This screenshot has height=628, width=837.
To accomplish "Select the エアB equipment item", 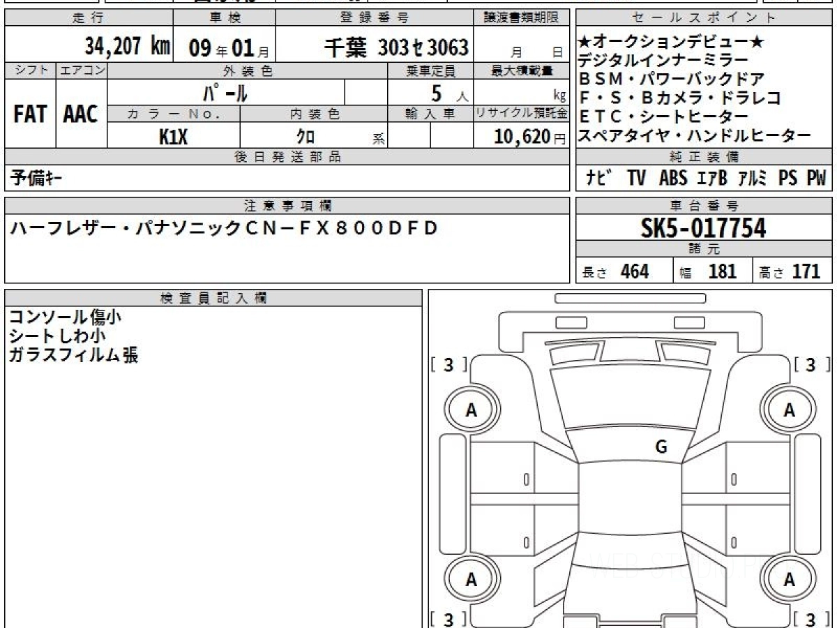I will [x=712, y=179].
